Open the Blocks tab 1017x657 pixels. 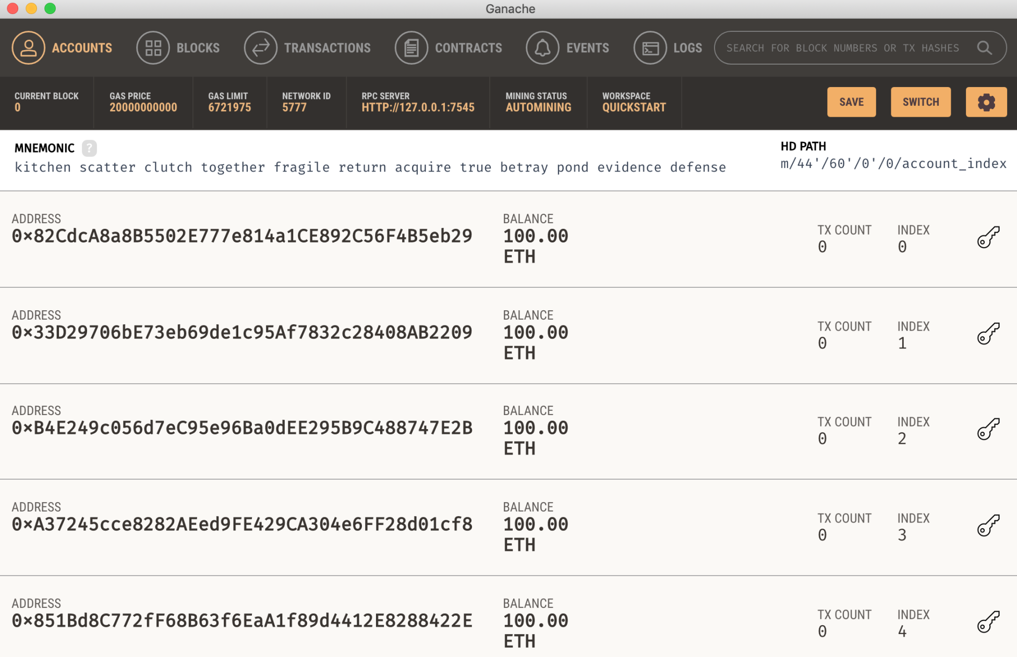(178, 48)
